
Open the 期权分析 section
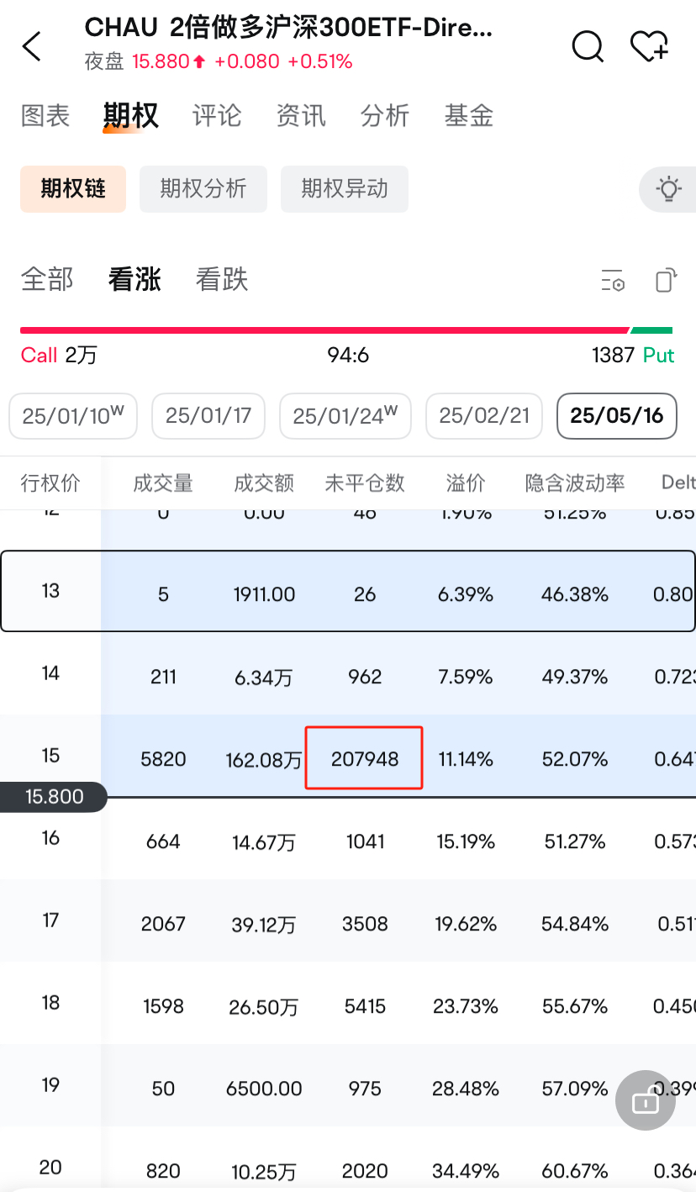pyautogui.click(x=203, y=188)
